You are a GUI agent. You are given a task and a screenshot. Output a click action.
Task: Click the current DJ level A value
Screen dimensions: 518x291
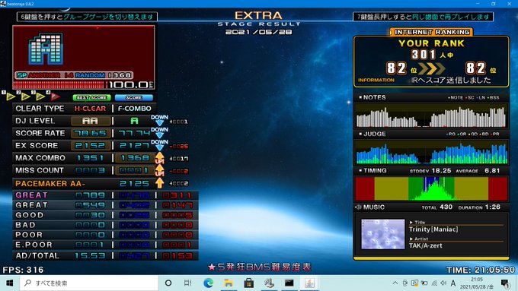pos(134,121)
